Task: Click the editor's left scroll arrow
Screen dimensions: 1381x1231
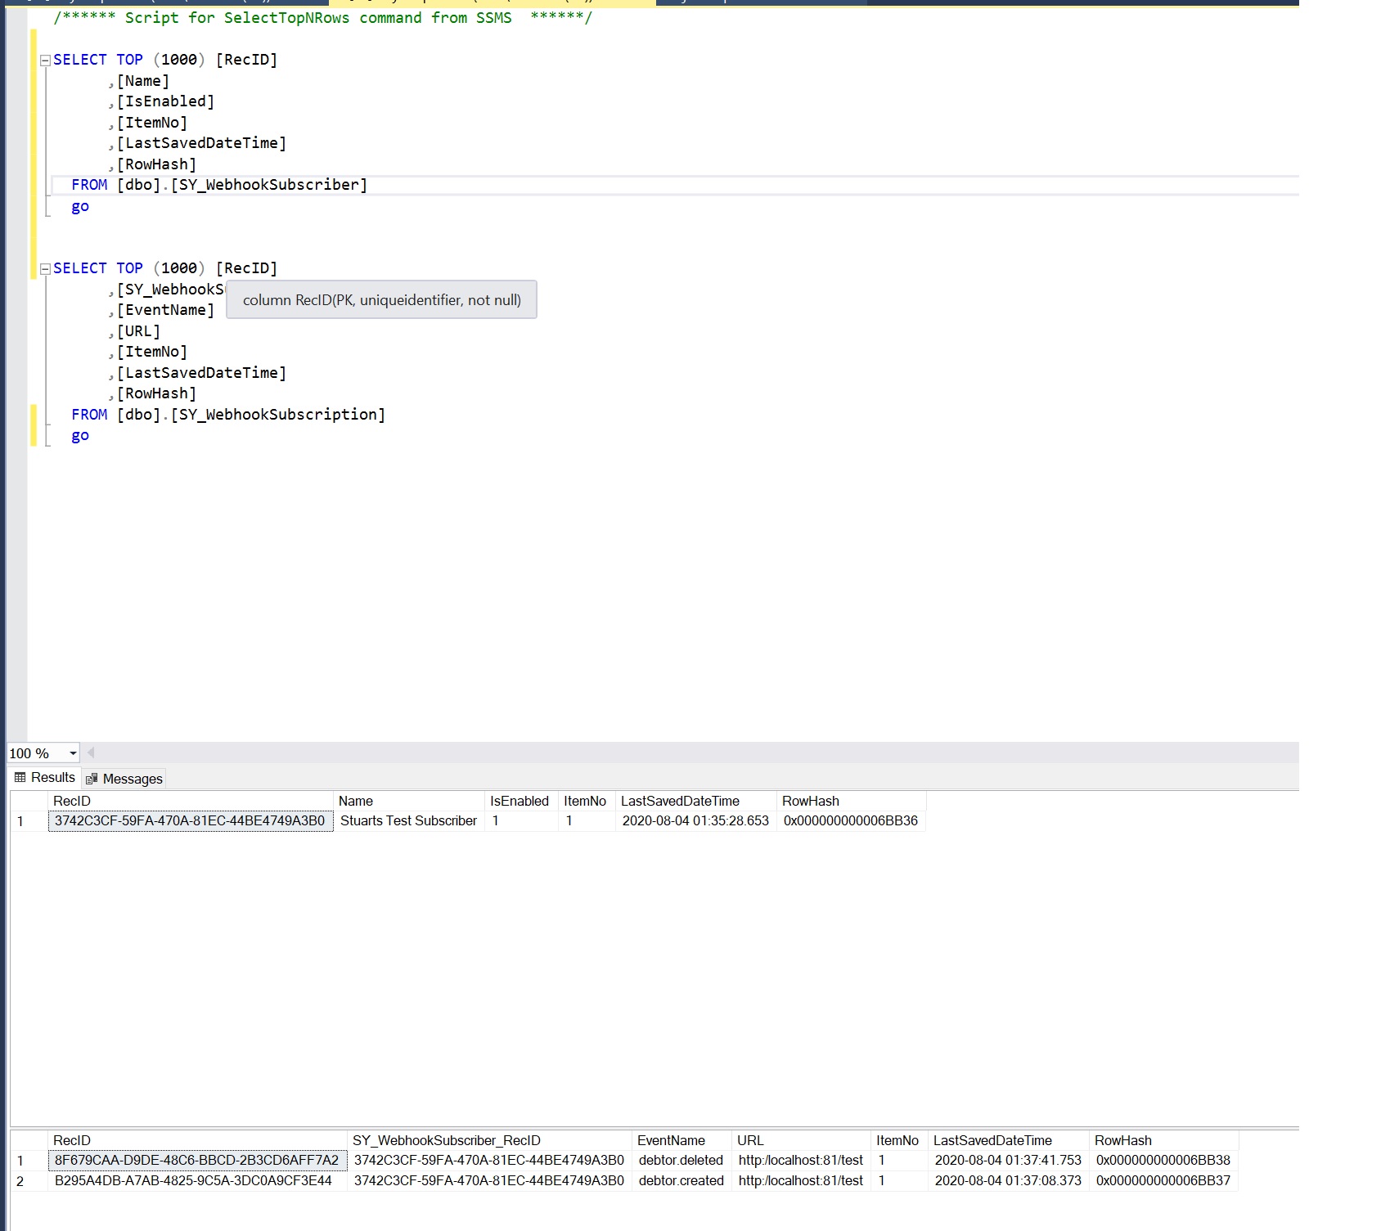Action: tap(91, 753)
